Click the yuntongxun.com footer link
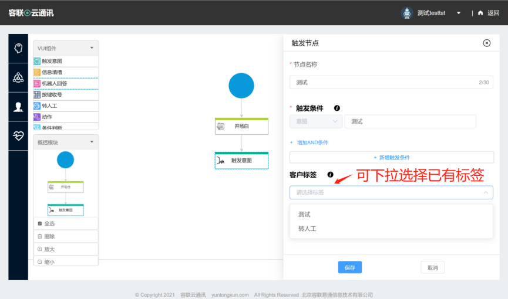This screenshot has height=299, width=508. coord(230,295)
